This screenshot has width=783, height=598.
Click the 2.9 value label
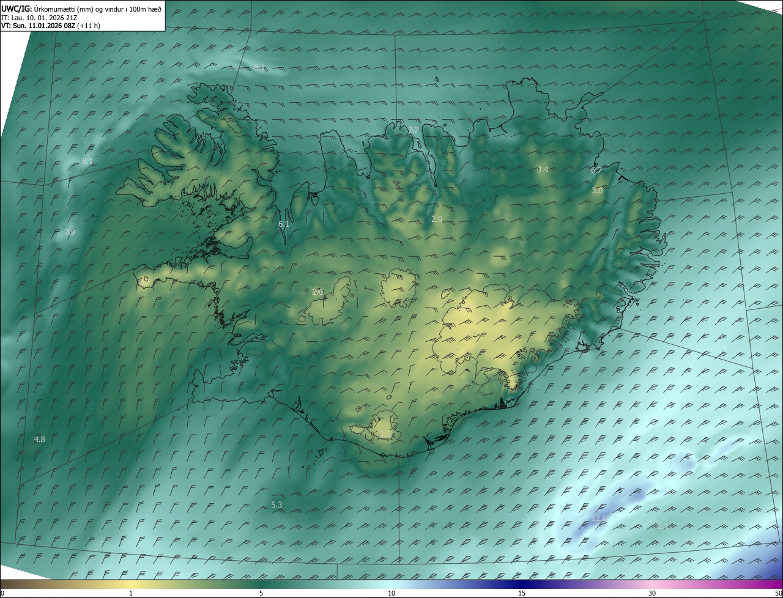point(437,219)
